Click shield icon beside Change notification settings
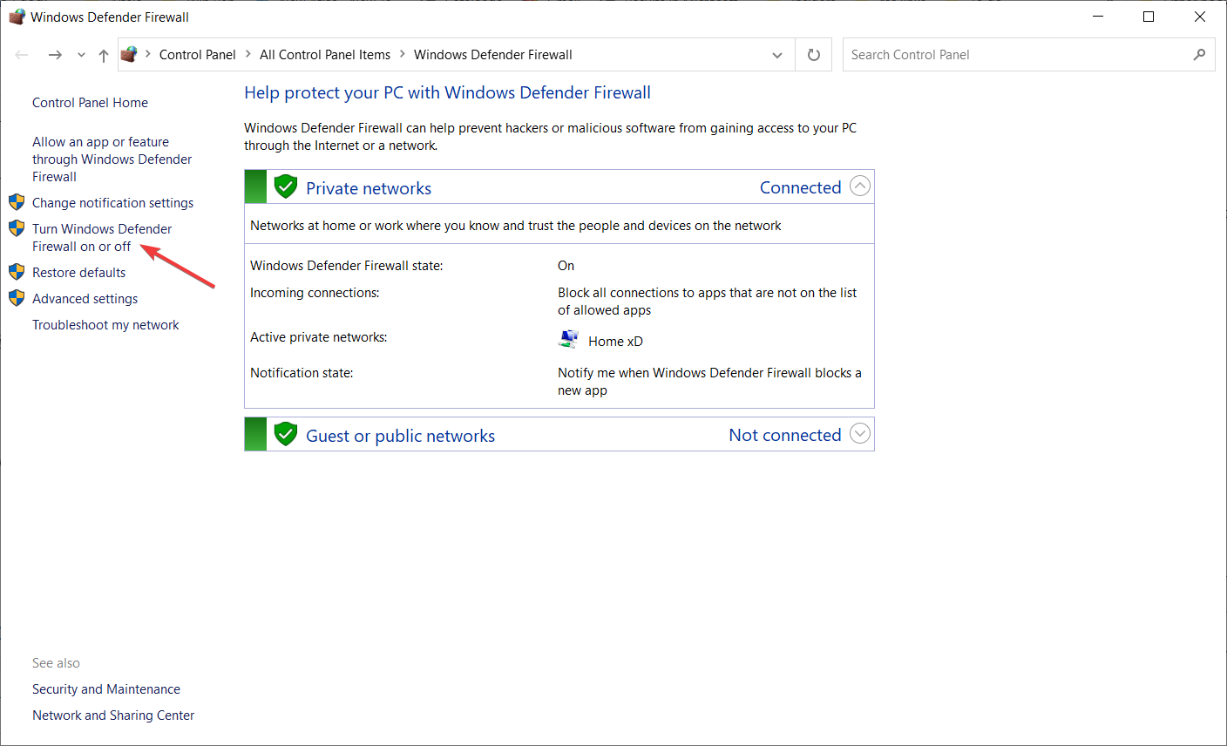This screenshot has width=1227, height=746. pos(17,202)
